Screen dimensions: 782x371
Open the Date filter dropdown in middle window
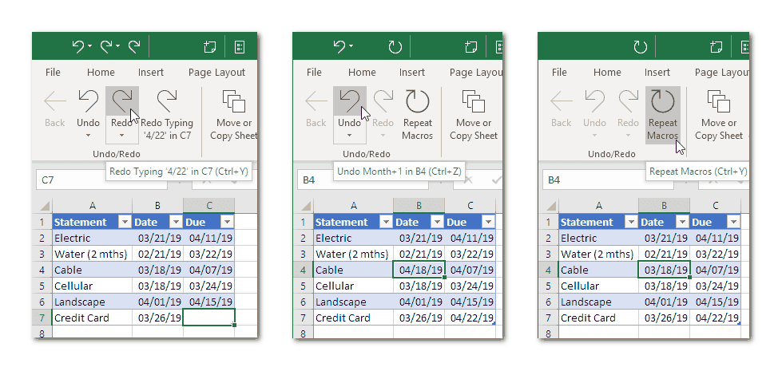(435, 222)
